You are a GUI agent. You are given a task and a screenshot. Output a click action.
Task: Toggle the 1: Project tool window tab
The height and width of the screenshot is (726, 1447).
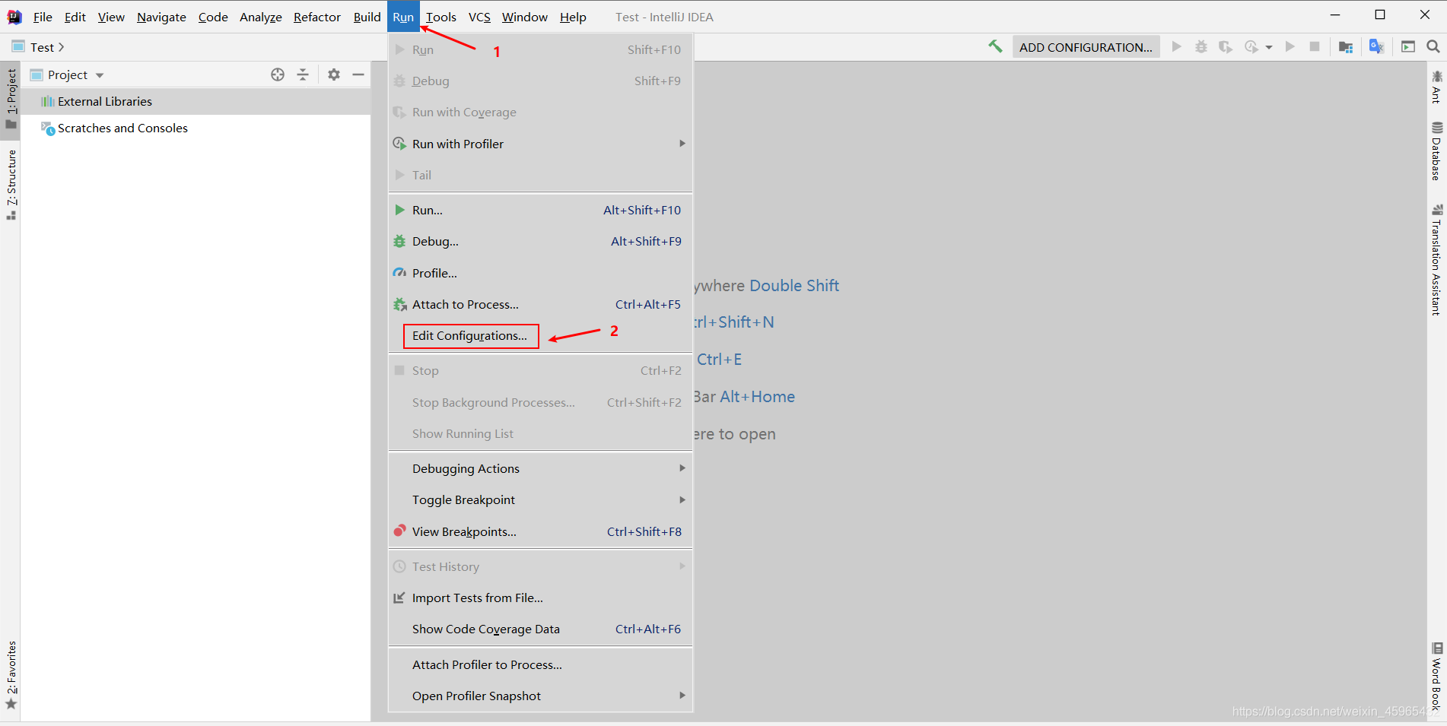point(11,99)
